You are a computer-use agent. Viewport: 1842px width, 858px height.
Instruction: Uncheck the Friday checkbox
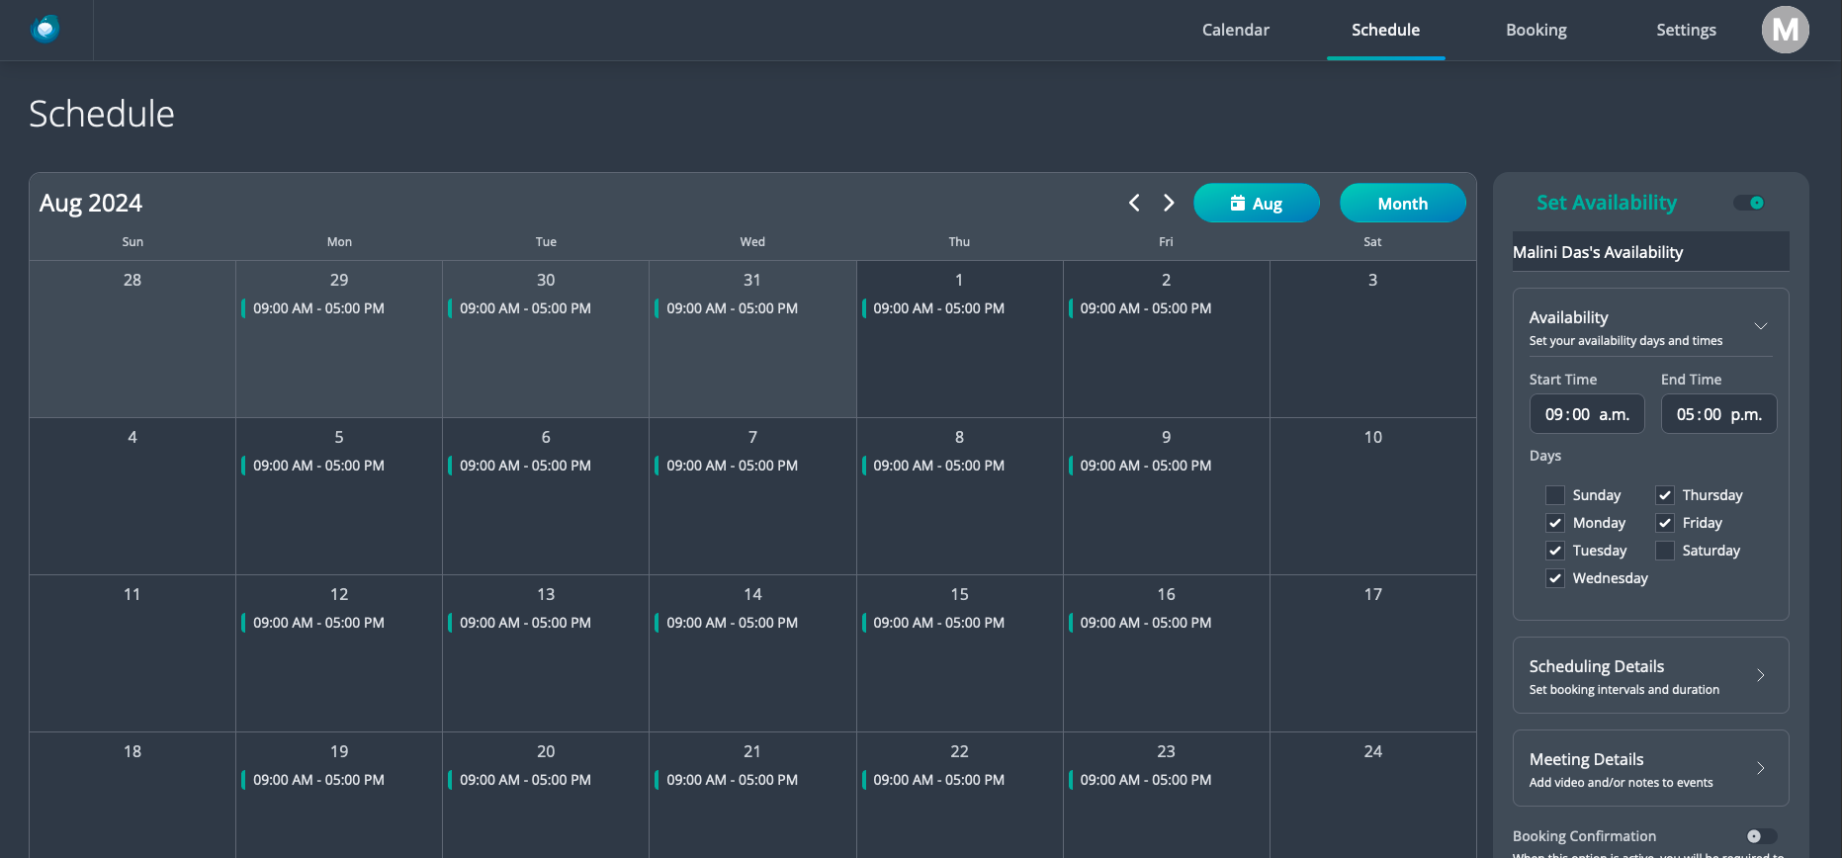[1665, 523]
